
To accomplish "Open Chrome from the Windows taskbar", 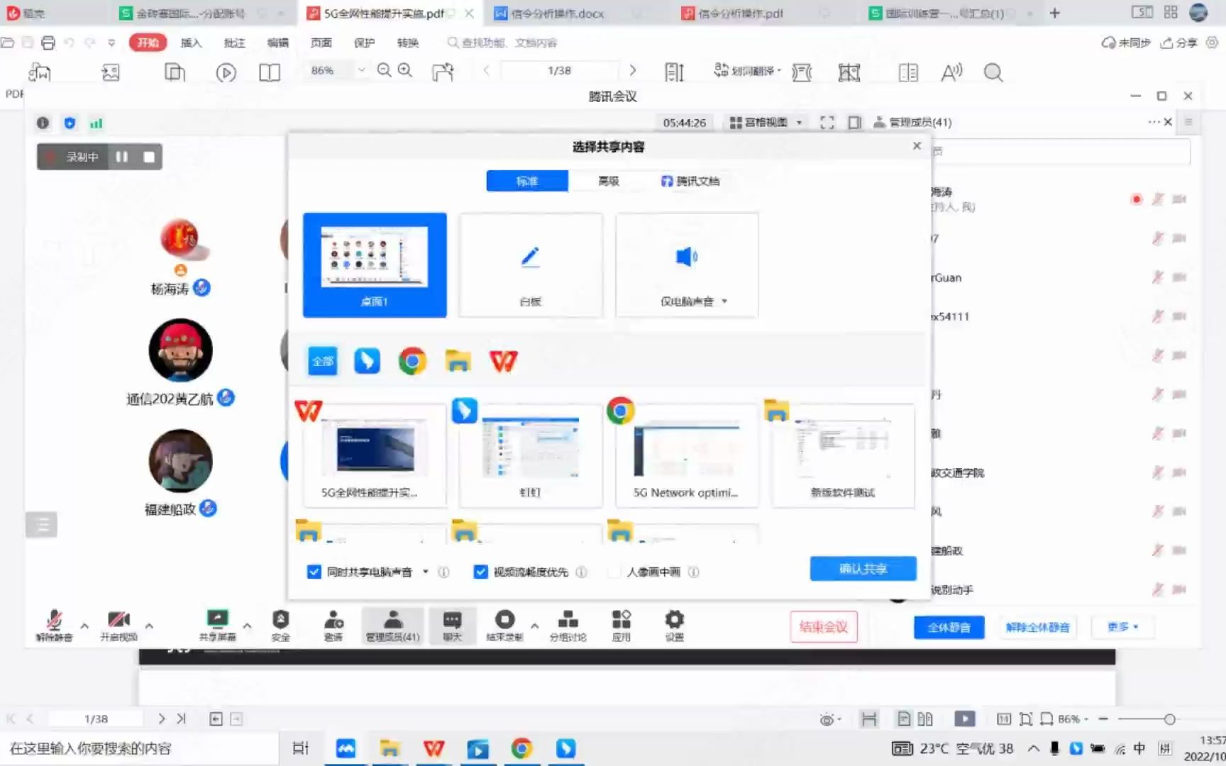I will click(521, 748).
